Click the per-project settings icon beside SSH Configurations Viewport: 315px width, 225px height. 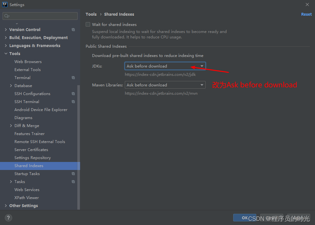(73, 93)
